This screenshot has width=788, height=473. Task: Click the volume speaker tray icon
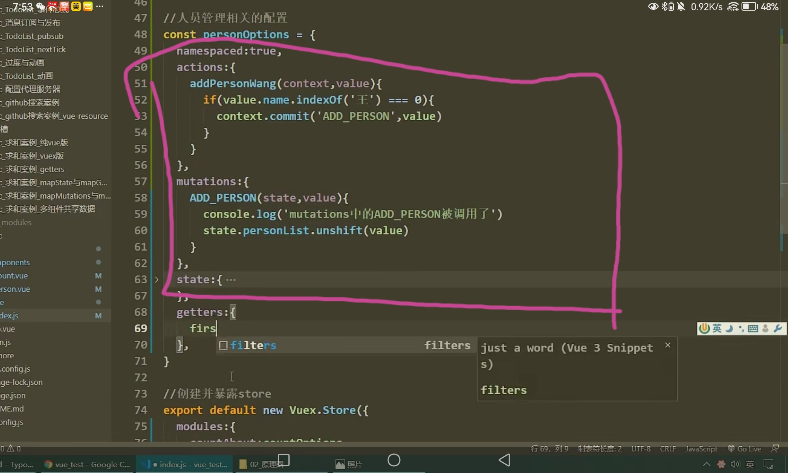click(x=735, y=464)
